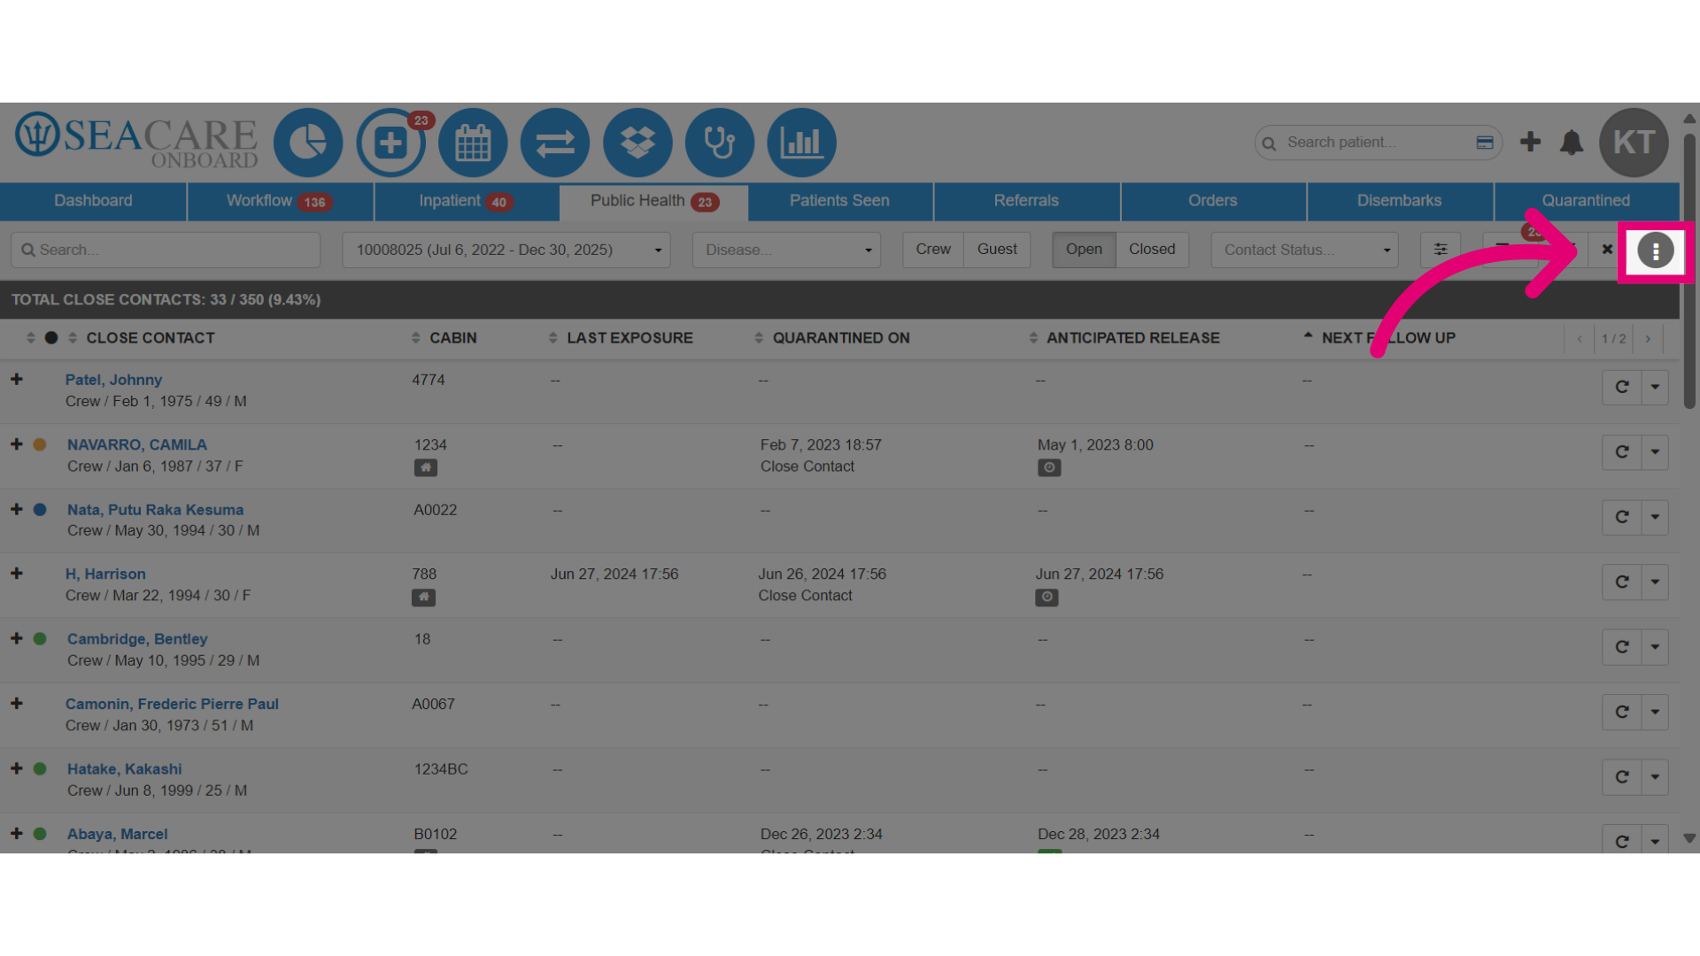
Task: Open the boxes inventory icon
Action: [x=637, y=143]
